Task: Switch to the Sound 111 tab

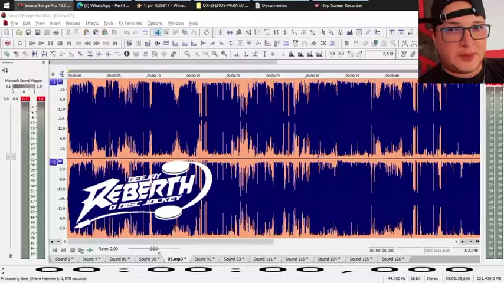Action: [x=264, y=259]
